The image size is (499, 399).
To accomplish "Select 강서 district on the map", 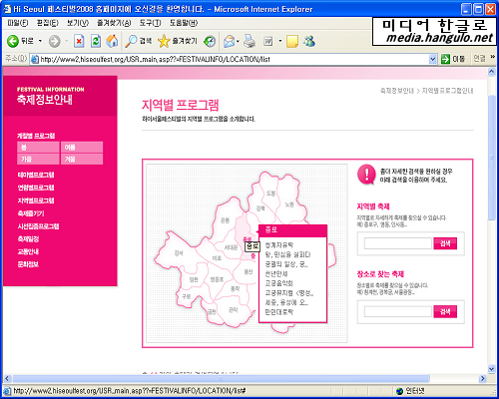I will 179,253.
